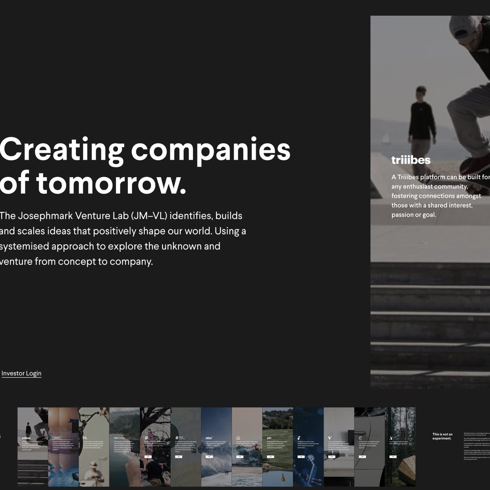The height and width of the screenshot is (490, 490).
Task: Click the 'Creating companies of tomorrow.' headline
Action: point(145,166)
